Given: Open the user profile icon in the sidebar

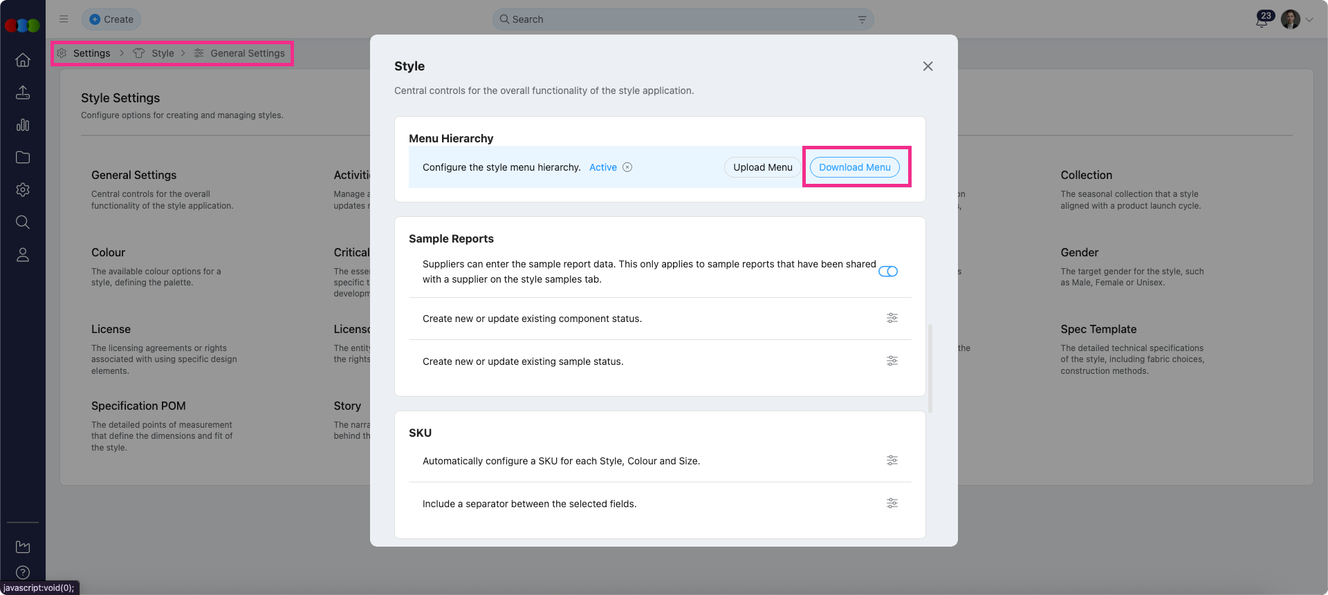Looking at the screenshot, I should tap(23, 255).
